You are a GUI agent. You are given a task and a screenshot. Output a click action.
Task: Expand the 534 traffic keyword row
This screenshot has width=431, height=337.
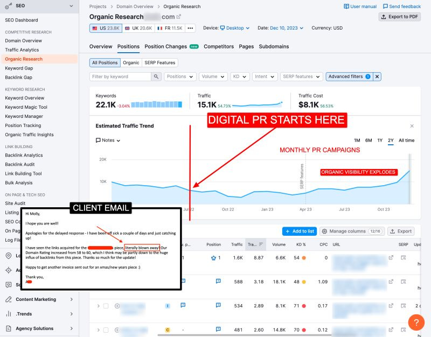(98, 306)
